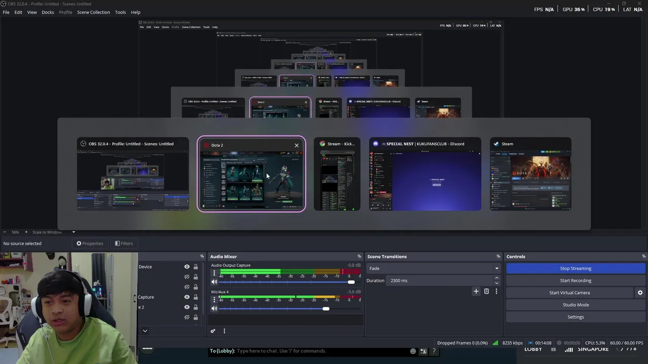Delete scene transition using trash icon
This screenshot has height=364, width=648.
(487, 291)
